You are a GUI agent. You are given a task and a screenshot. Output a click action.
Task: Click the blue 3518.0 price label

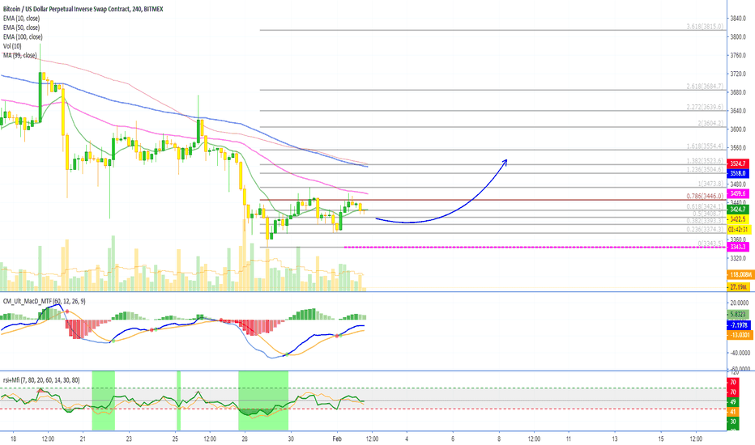[x=738, y=173]
